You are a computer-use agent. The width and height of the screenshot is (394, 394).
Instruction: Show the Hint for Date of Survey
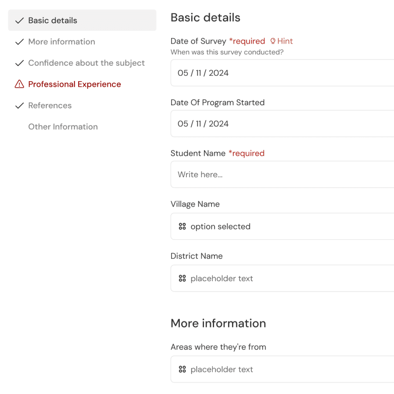click(281, 41)
